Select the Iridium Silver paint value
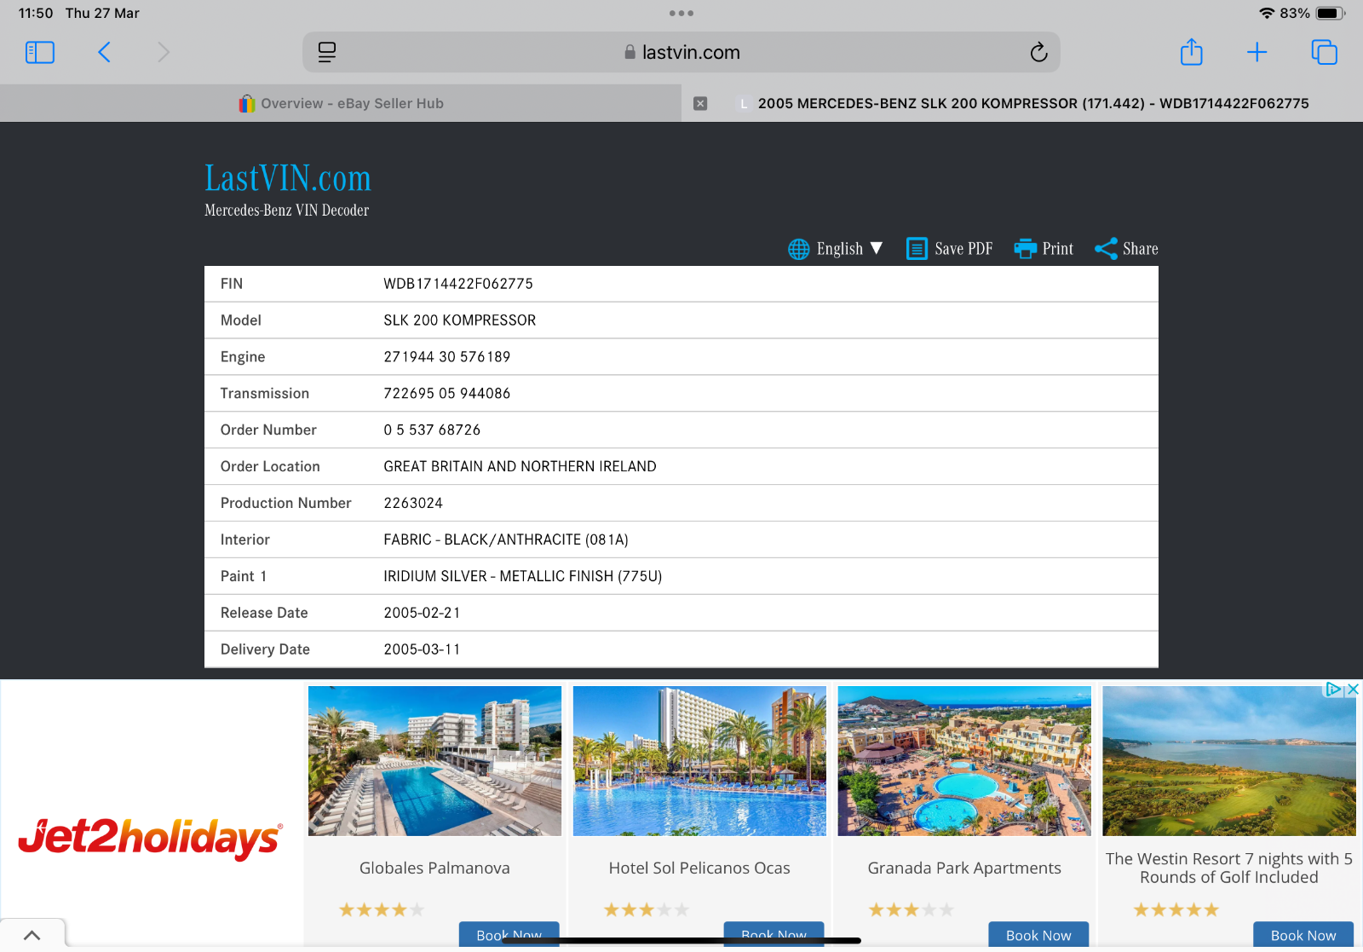The height and width of the screenshot is (952, 1363). (x=523, y=577)
